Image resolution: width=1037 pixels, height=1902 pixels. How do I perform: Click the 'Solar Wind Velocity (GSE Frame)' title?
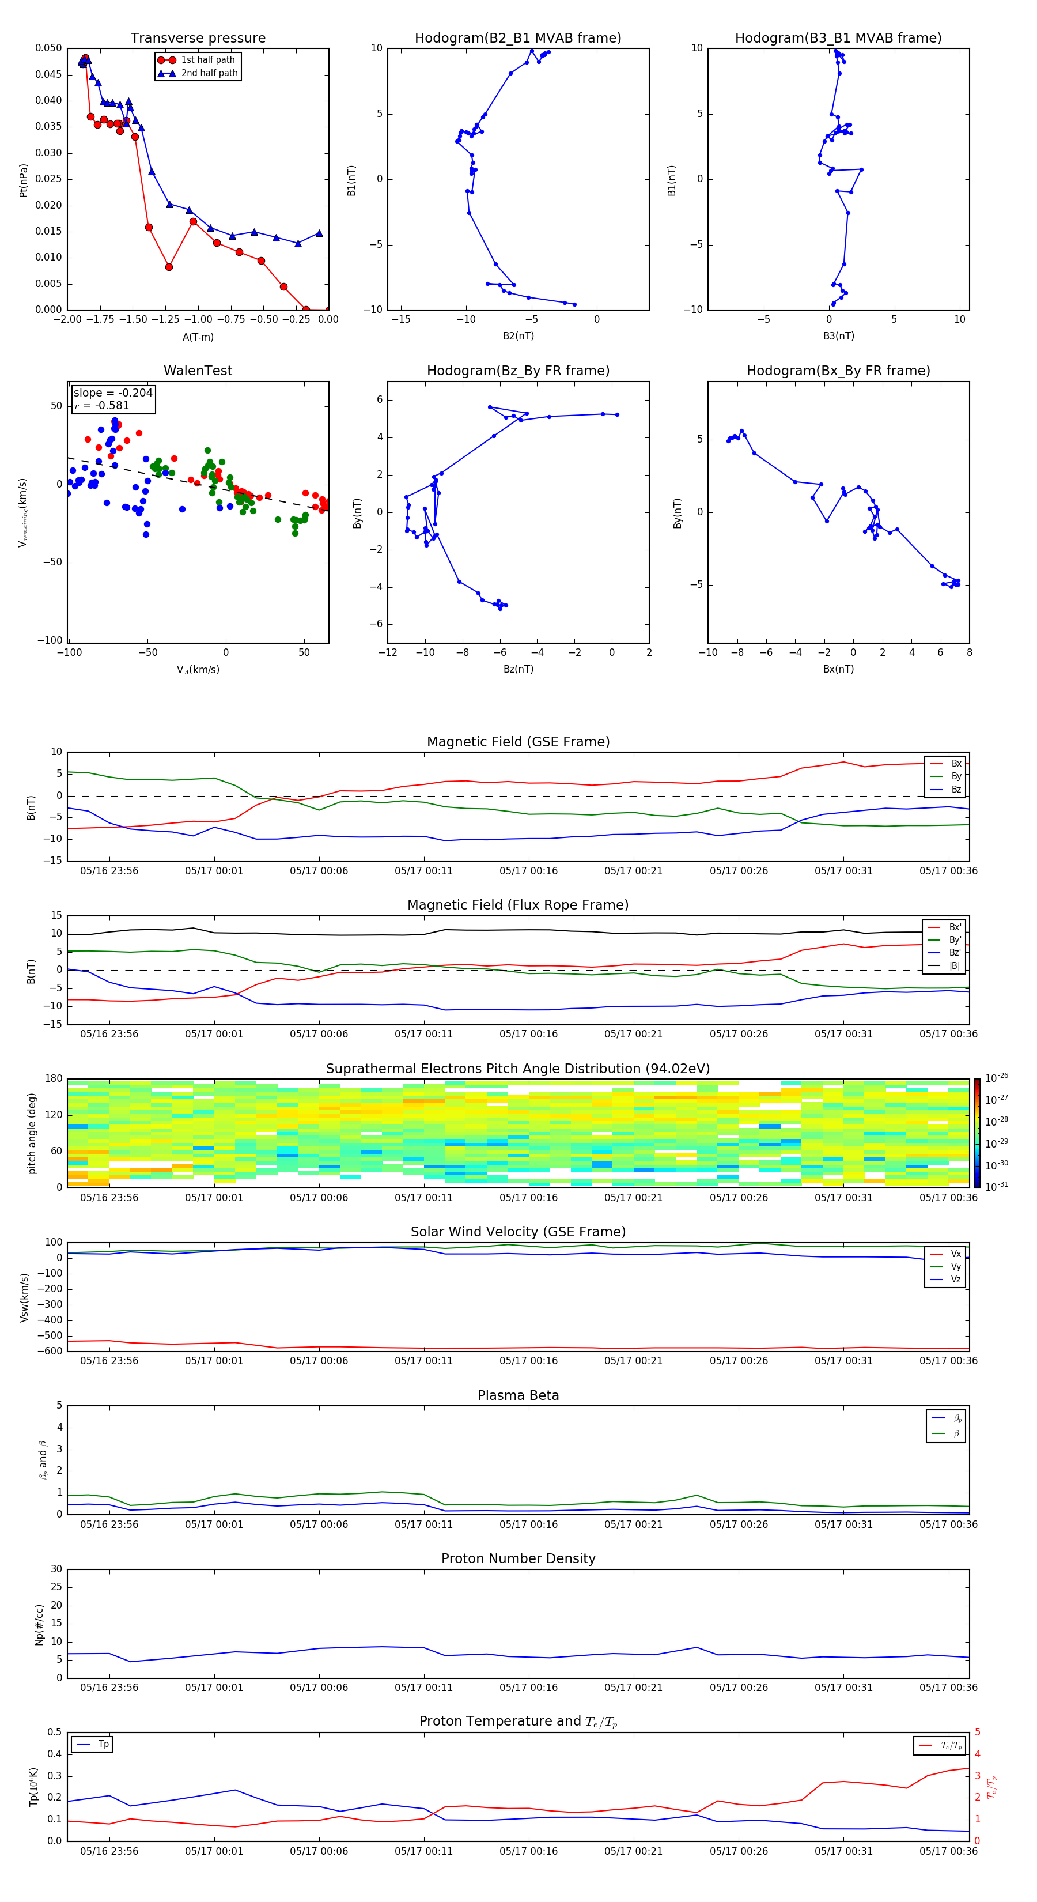(518, 1232)
